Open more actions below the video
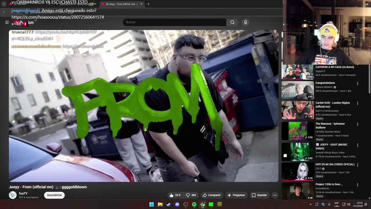 click(x=275, y=195)
